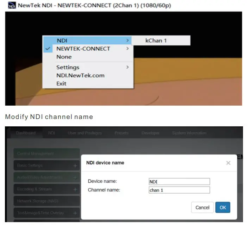Click checkmark next to NEWTEK-CONNECT
Viewport: 249px width, 226px height.
pyautogui.click(x=48, y=49)
